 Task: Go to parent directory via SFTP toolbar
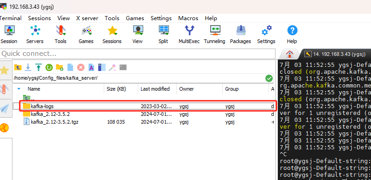pos(18,67)
